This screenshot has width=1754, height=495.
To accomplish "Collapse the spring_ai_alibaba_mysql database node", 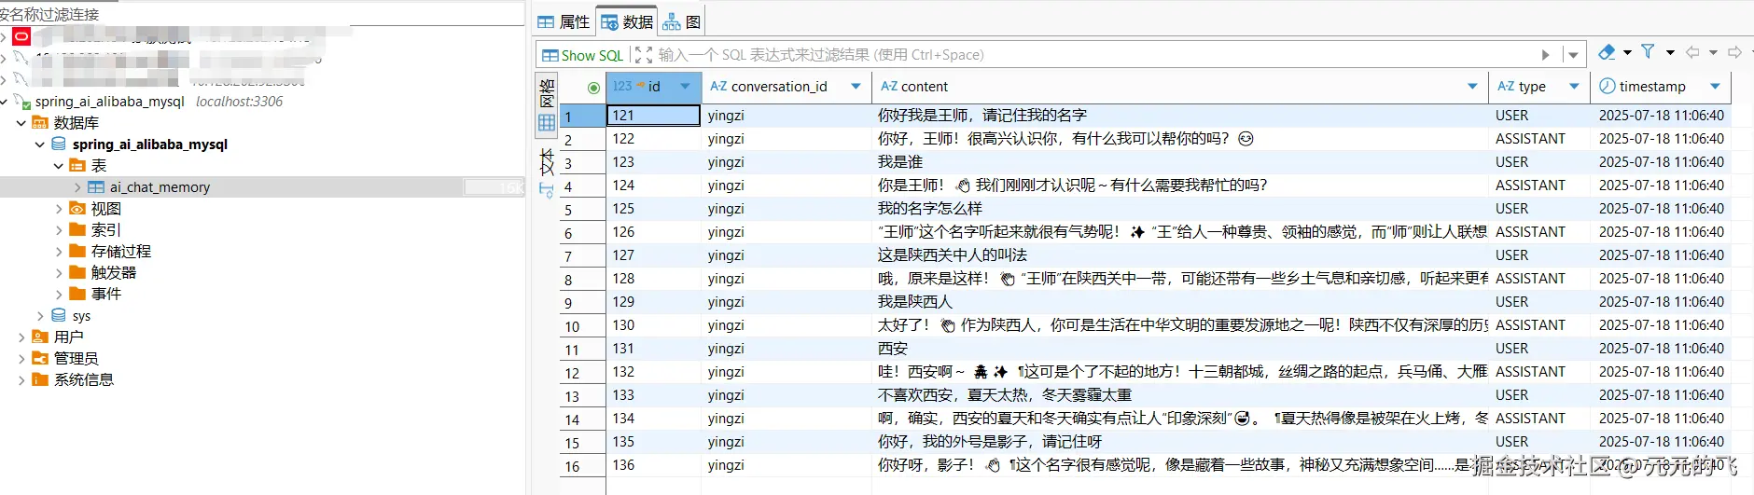I will 40,144.
